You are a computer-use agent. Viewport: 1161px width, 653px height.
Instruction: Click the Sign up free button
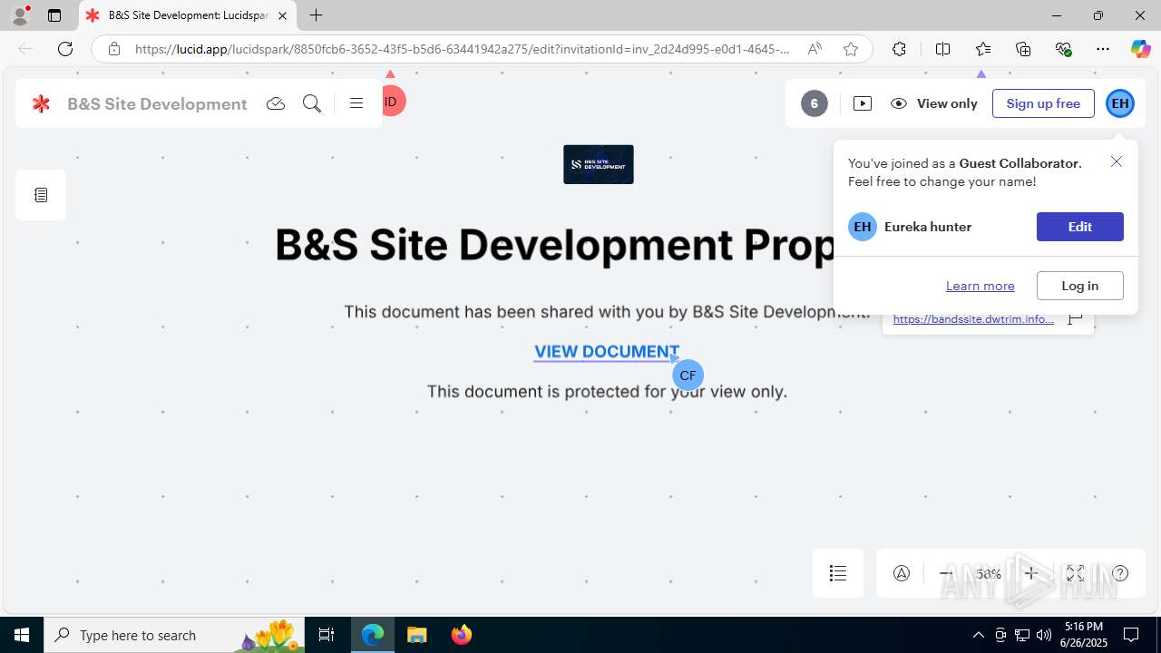pos(1043,103)
